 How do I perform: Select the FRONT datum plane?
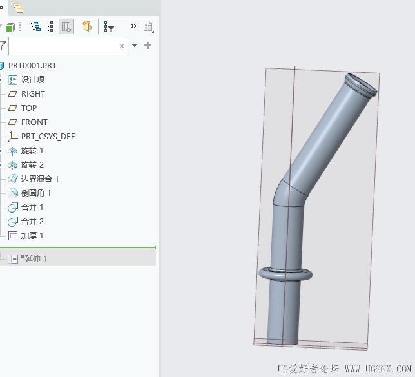(34, 122)
